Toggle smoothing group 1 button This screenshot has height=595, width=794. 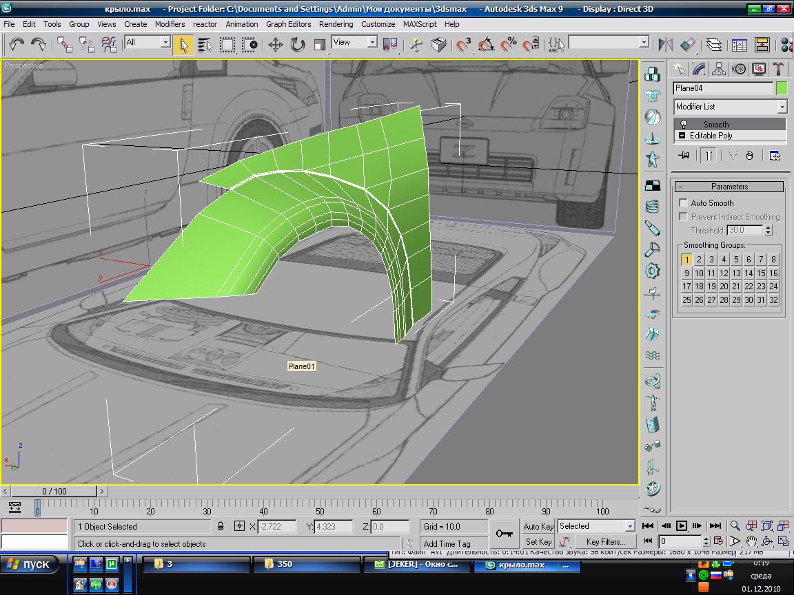point(686,260)
